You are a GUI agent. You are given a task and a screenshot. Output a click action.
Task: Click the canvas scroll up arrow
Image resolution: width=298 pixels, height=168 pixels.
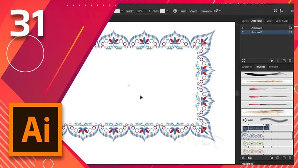[237, 24]
